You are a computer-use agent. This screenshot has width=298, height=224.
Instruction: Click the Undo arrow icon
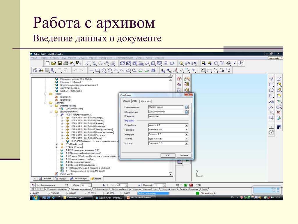(75, 71)
